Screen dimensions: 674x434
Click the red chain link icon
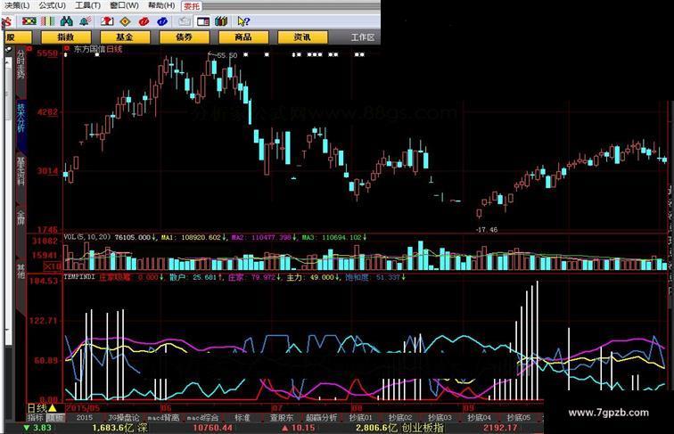pyautogui.click(x=144, y=21)
